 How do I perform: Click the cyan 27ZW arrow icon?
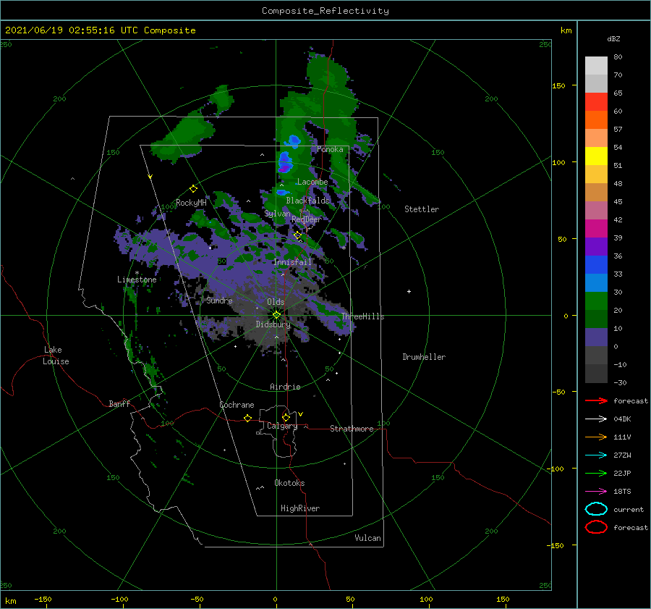pyautogui.click(x=596, y=455)
